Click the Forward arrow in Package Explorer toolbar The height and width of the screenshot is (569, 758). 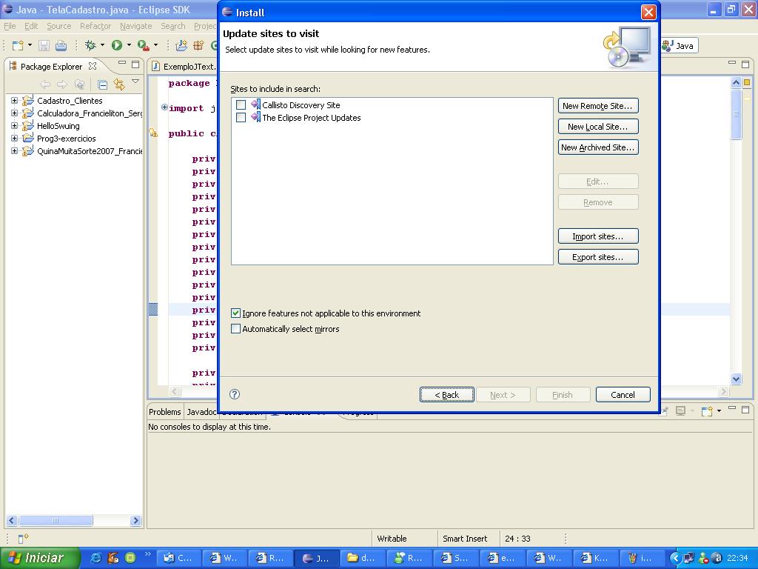point(62,84)
